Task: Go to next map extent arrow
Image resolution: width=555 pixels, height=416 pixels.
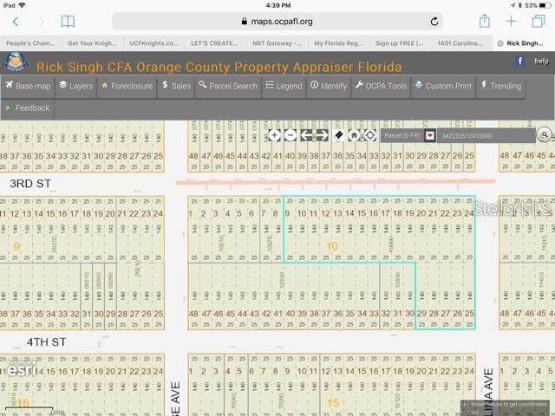Action: (x=322, y=135)
